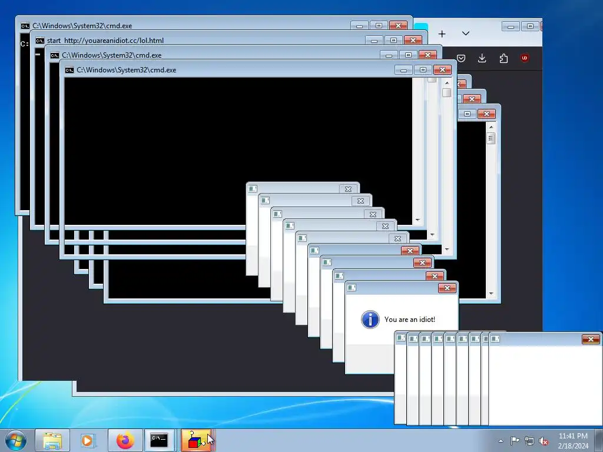The height and width of the screenshot is (452, 603).
Task: Open Action Center flag icon
Action: [515, 441]
